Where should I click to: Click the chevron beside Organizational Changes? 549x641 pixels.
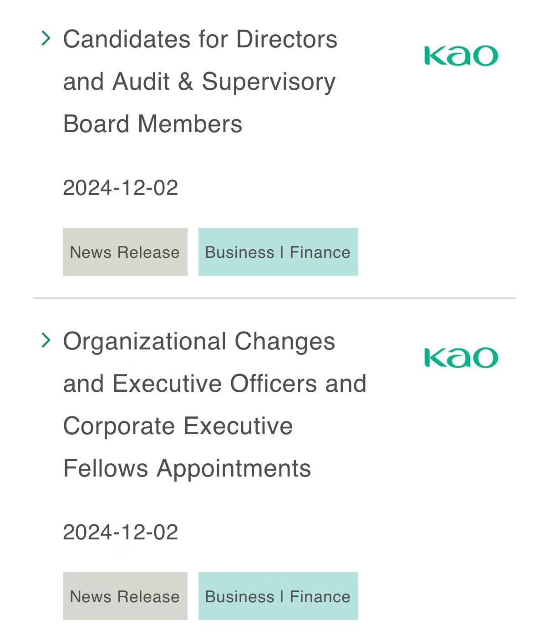pyautogui.click(x=46, y=340)
